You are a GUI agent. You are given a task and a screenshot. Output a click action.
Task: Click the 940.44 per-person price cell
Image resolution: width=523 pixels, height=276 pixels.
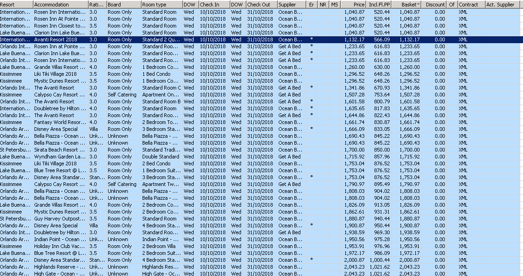point(379,219)
